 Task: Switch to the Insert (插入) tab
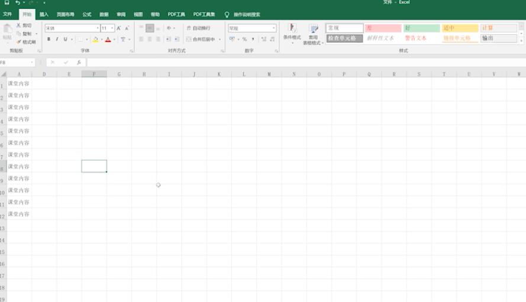(44, 14)
